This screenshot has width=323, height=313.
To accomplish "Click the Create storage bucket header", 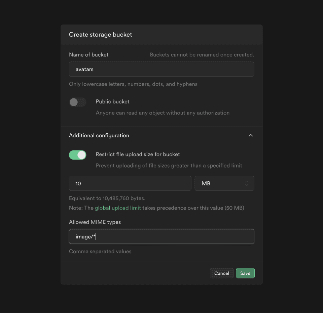I will 100,35.
